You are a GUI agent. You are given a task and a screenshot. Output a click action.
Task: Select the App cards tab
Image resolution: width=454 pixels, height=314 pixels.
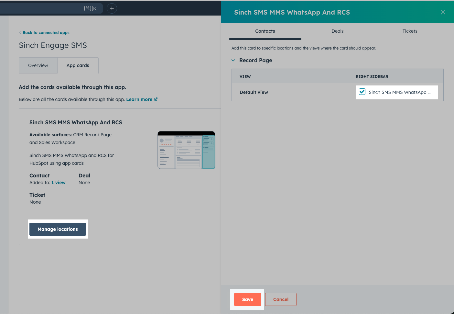[78, 65]
